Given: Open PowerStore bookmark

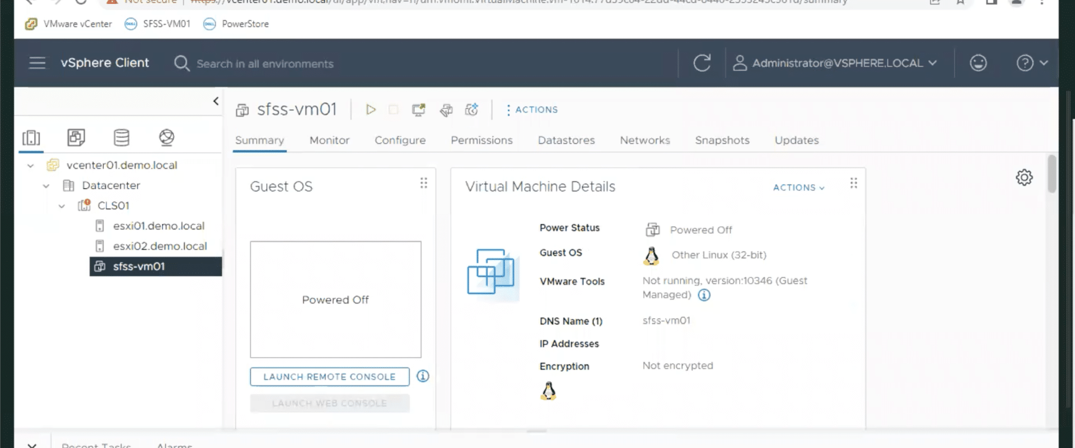Looking at the screenshot, I should point(236,24).
